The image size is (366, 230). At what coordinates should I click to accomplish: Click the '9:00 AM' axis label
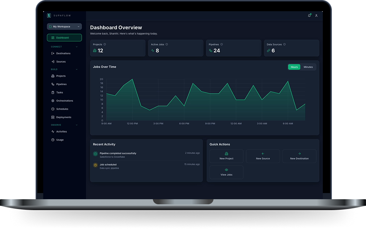point(106,124)
